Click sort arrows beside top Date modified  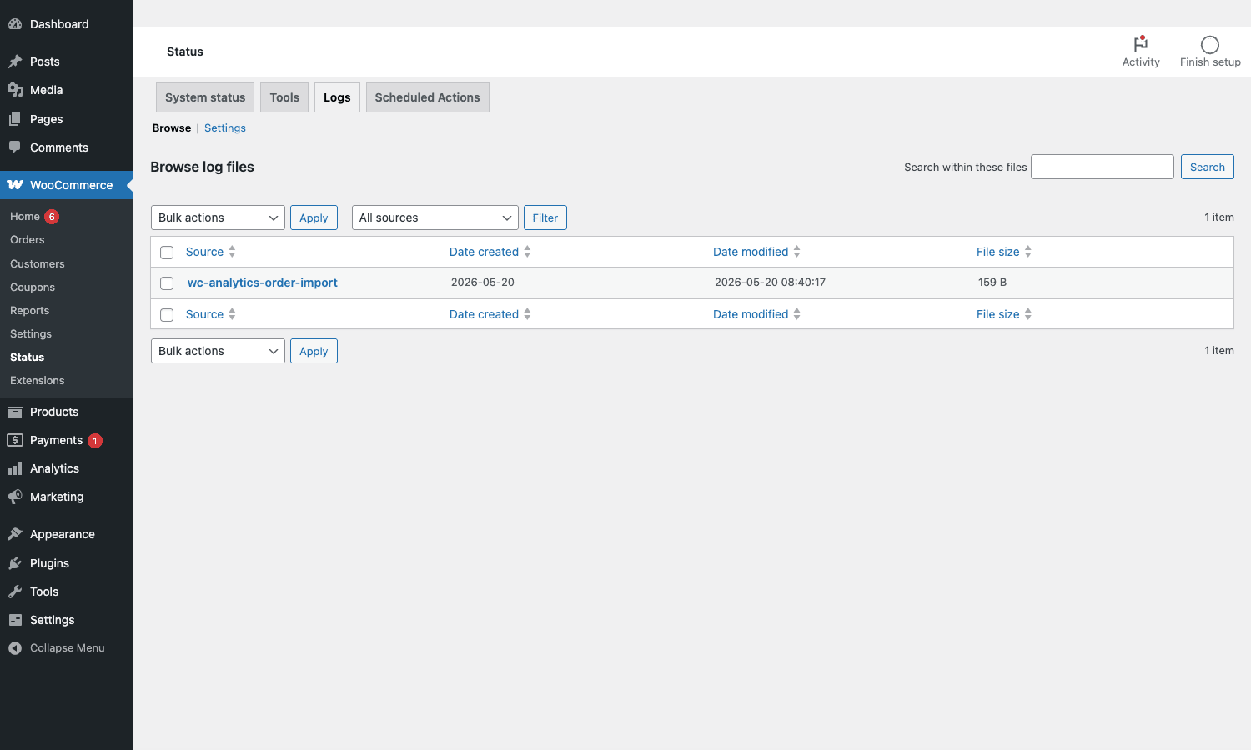pyautogui.click(x=796, y=252)
